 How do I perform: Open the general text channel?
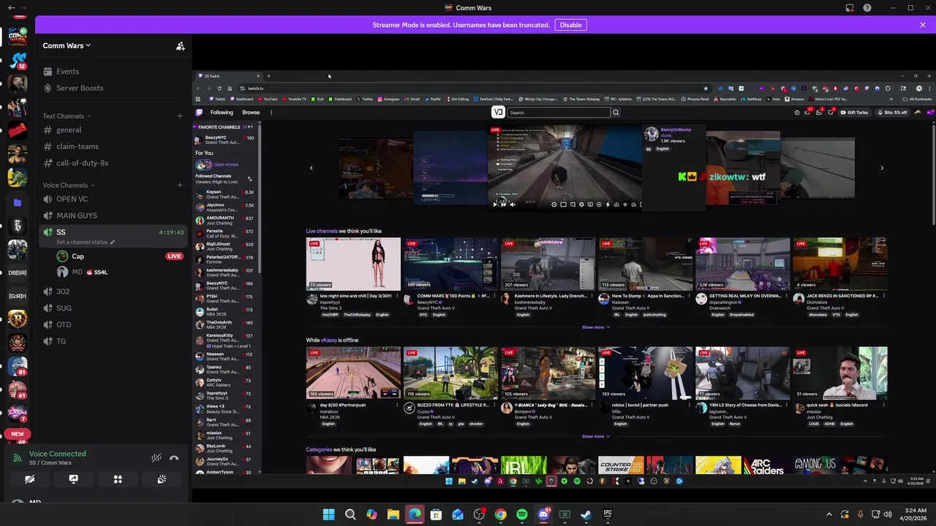pos(69,130)
